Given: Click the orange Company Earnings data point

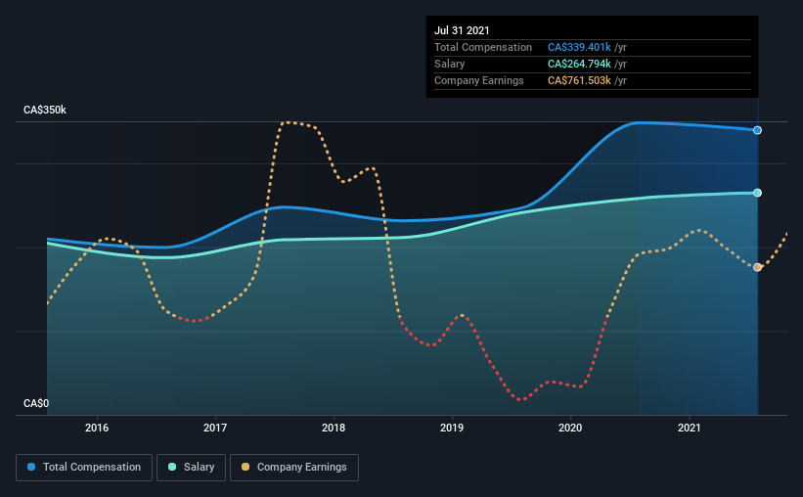Looking at the screenshot, I should 757,267.
